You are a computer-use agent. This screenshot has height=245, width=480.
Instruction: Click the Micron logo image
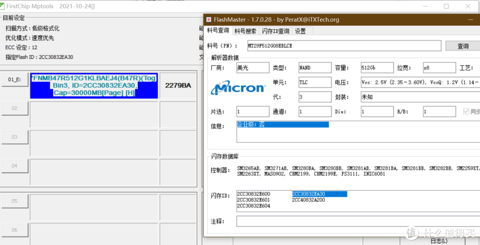coord(238,88)
